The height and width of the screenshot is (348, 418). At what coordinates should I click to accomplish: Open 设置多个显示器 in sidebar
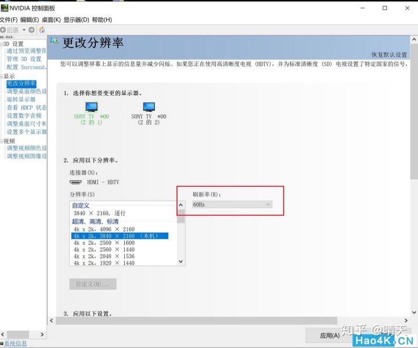click(26, 132)
